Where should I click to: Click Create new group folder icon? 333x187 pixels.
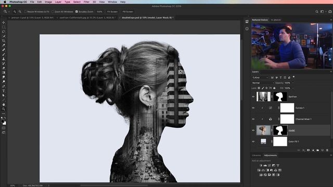(318, 150)
